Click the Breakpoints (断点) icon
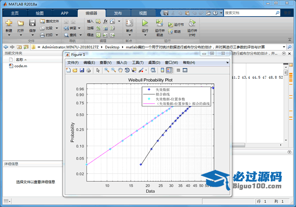 129,23
